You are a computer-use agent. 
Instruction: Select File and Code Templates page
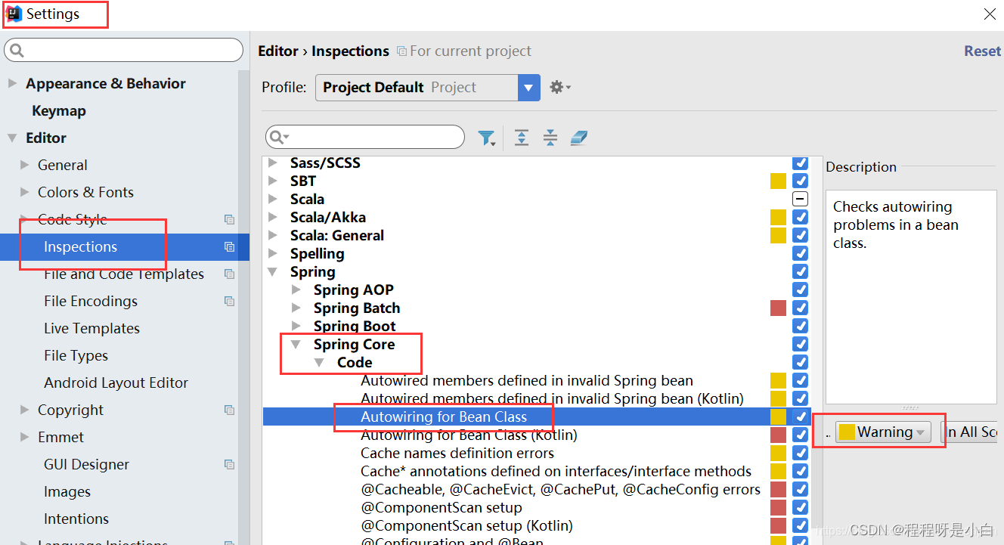click(x=124, y=274)
